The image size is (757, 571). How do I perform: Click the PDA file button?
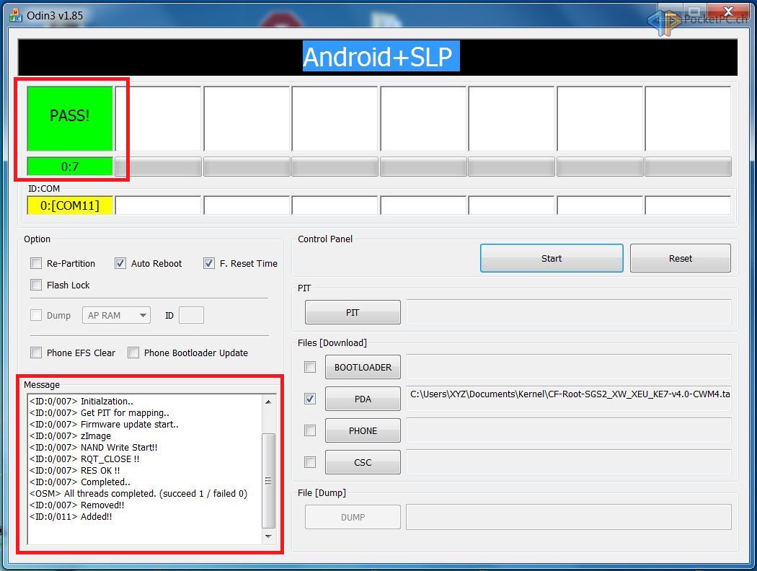click(x=363, y=399)
